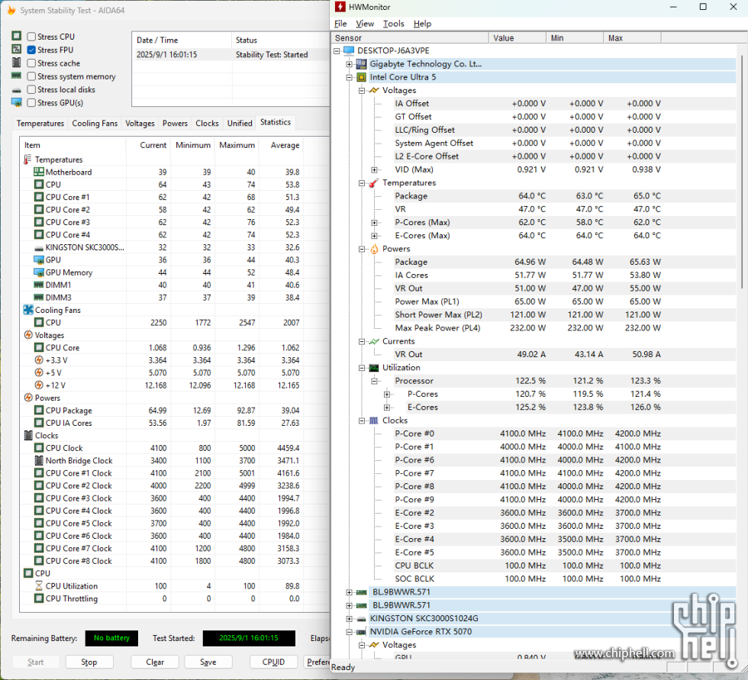Enable the Stress GPU(s) checkbox

coord(31,102)
